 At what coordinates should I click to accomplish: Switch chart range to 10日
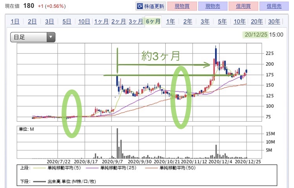[84, 22]
